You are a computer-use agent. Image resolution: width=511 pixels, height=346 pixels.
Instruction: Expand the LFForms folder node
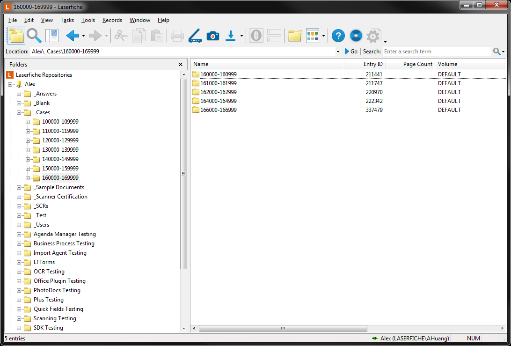pos(19,263)
